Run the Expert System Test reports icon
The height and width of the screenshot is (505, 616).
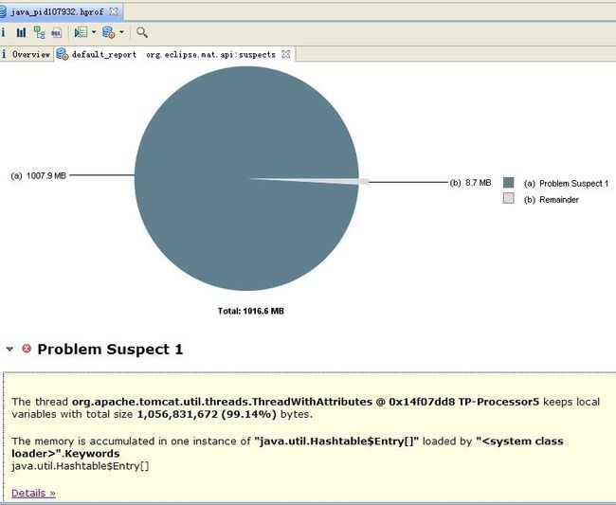pos(81,32)
